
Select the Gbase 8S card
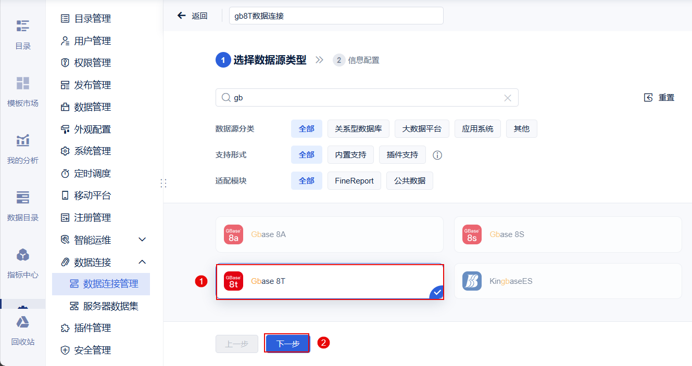(568, 234)
